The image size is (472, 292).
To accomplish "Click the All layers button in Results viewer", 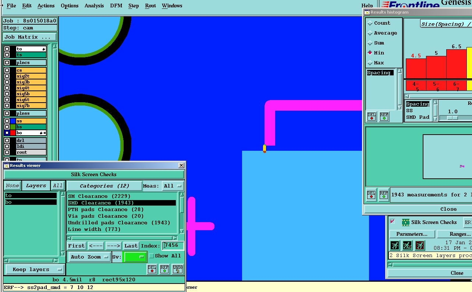I will click(57, 186).
